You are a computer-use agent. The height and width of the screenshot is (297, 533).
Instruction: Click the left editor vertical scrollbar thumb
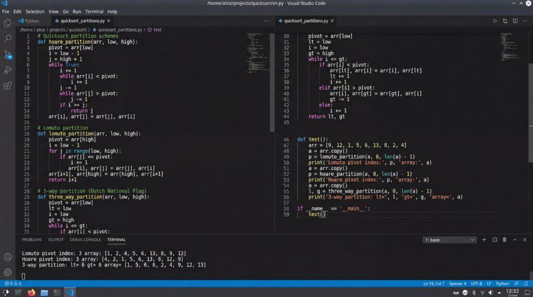point(272,83)
